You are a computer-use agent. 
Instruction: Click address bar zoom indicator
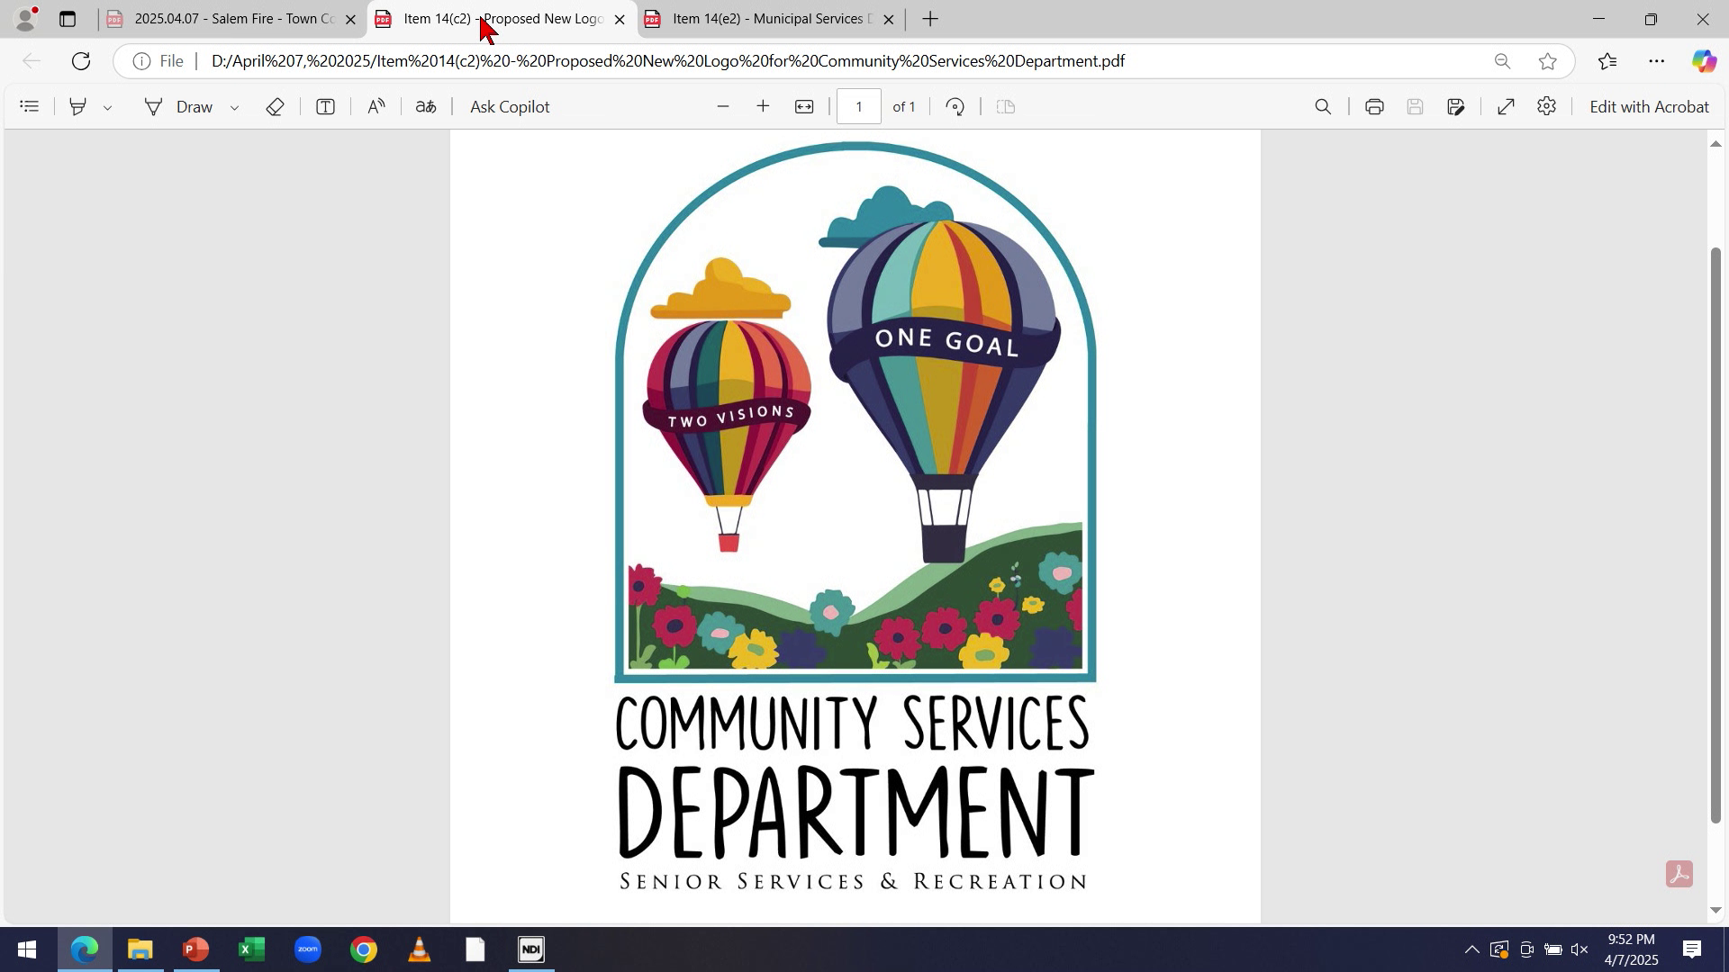[x=1502, y=61]
